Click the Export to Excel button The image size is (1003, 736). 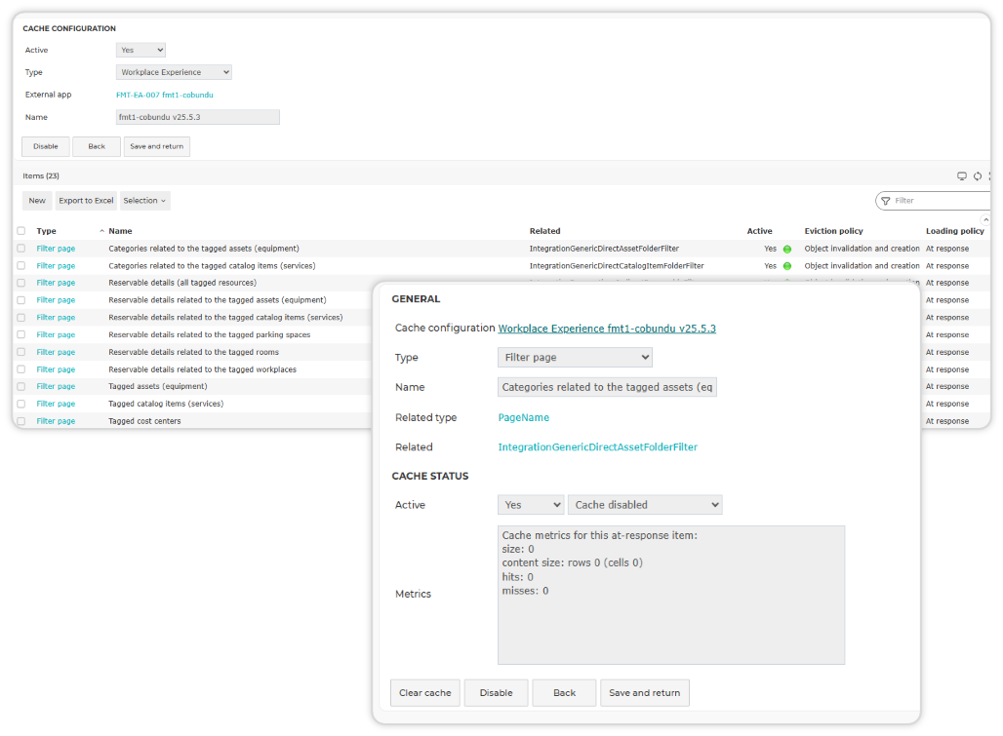(87, 201)
